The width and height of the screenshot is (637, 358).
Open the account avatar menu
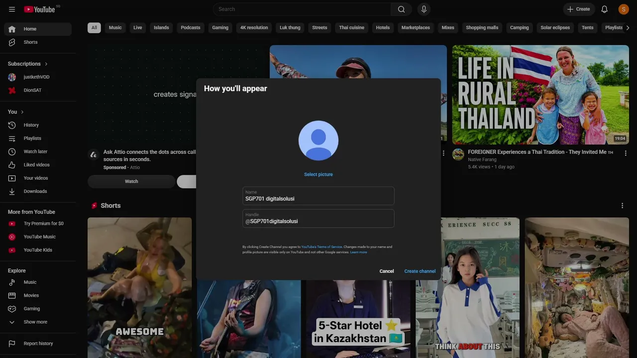point(624,9)
